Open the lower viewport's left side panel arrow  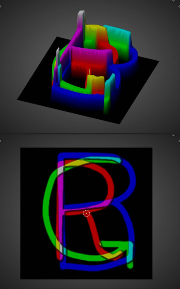click(1, 141)
